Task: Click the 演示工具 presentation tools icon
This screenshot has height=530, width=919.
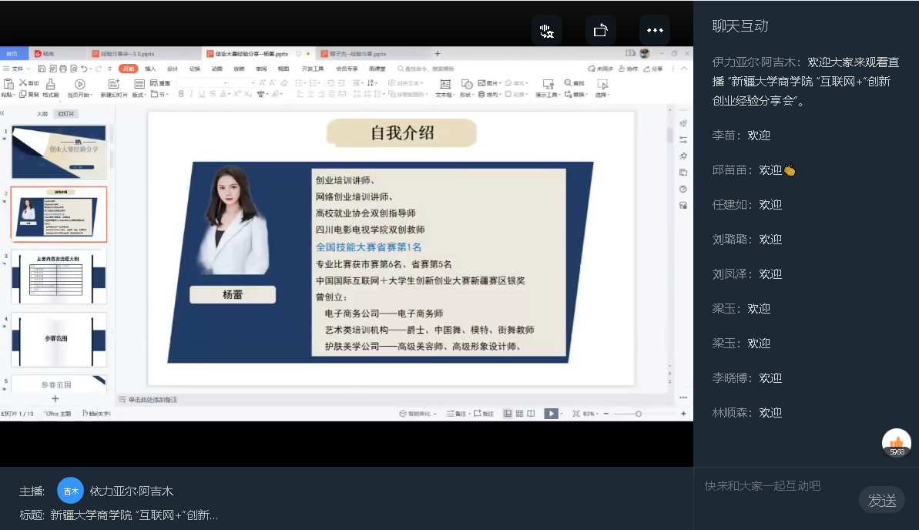Action: [x=548, y=85]
